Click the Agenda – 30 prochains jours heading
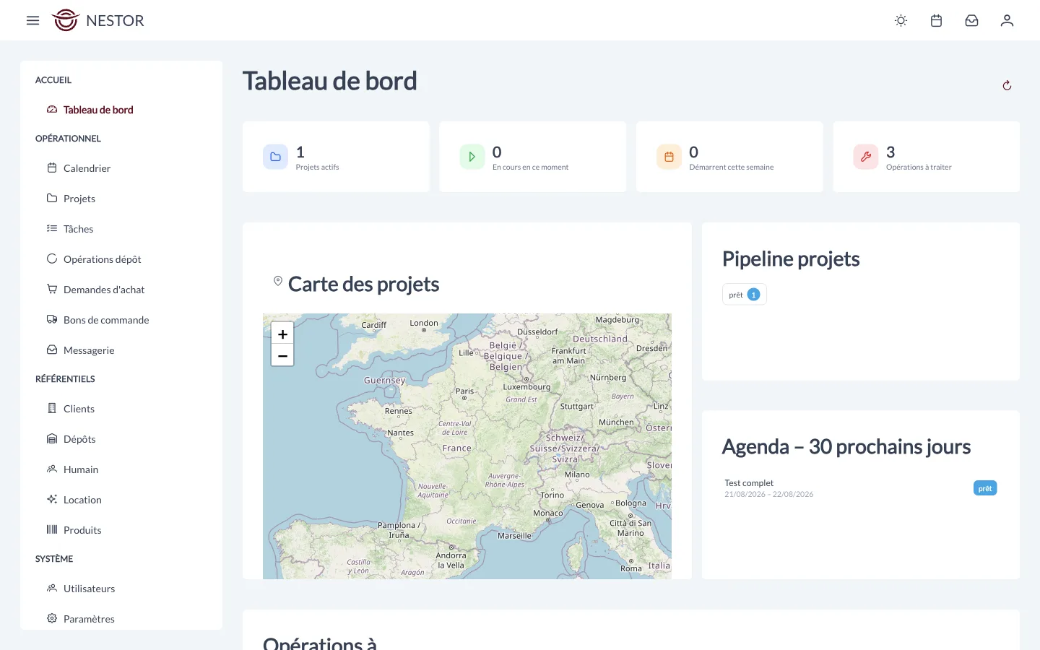1040x650 pixels. tap(846, 446)
